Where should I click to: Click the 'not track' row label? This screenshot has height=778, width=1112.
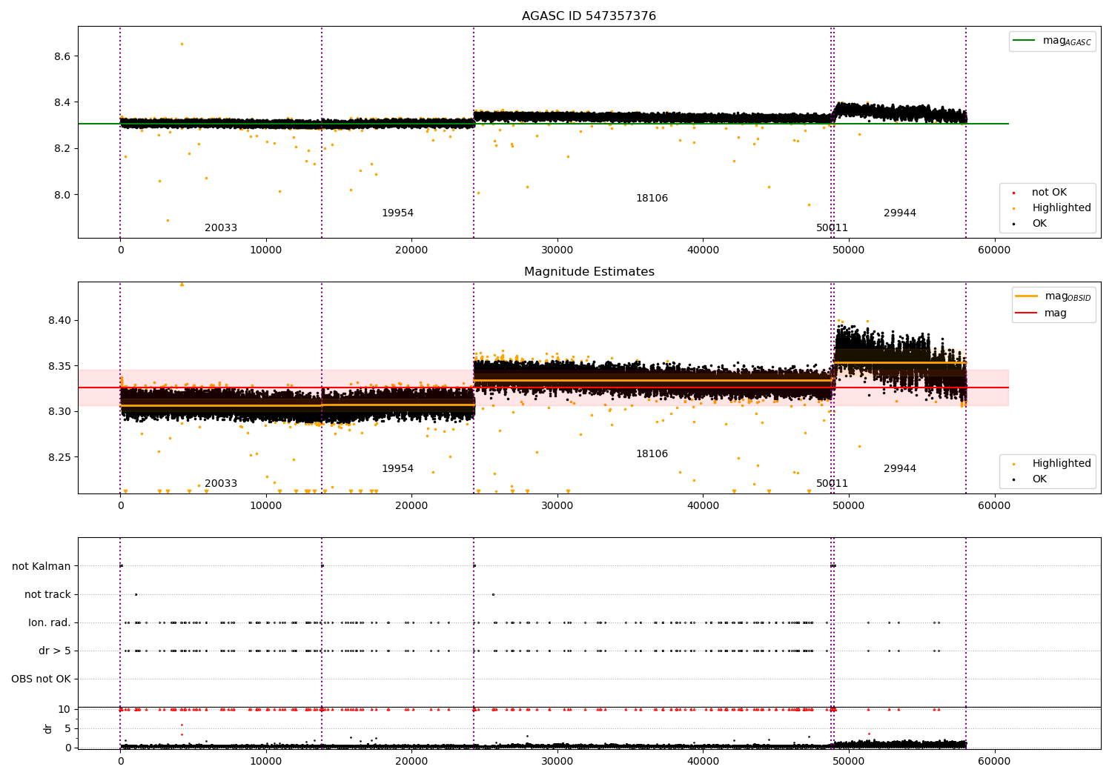point(47,595)
